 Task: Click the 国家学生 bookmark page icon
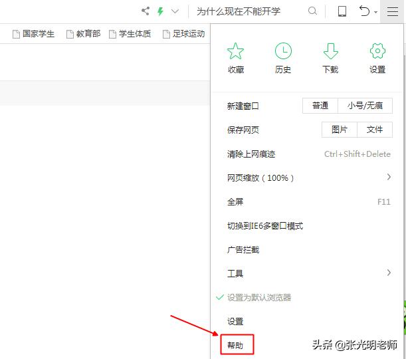pos(16,34)
